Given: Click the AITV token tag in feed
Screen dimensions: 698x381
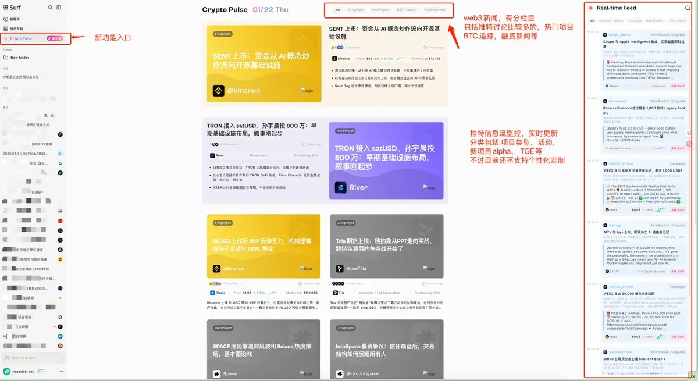Looking at the screenshot, I should (612, 271).
